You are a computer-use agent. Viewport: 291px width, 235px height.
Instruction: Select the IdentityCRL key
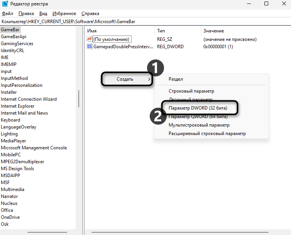pos(12,51)
